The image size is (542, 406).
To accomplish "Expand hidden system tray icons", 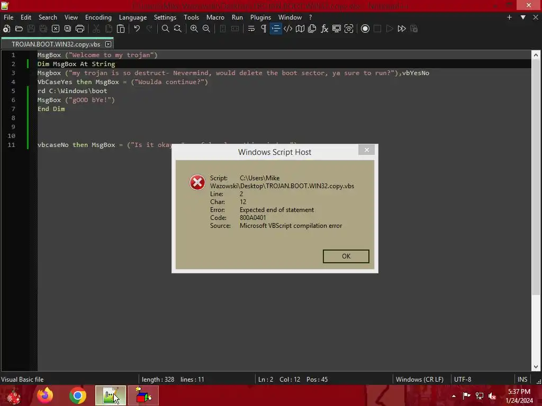I will click(454, 396).
